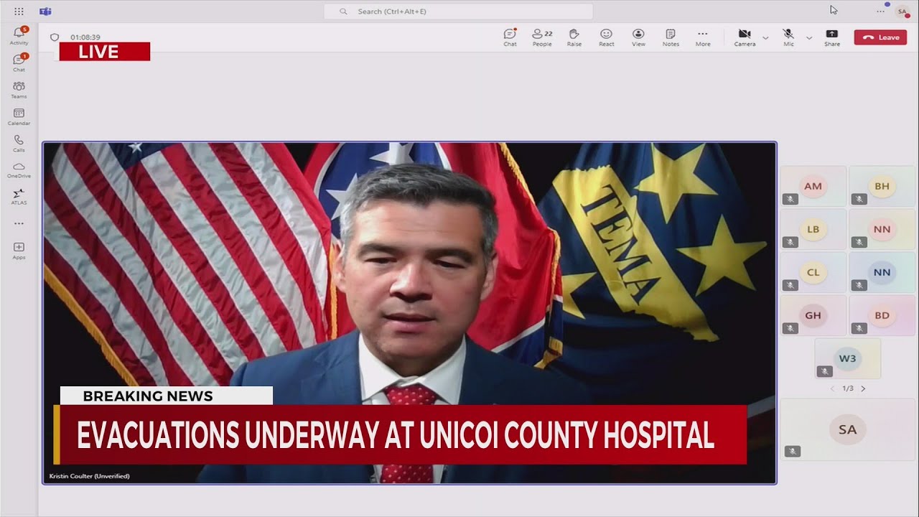Screen dimensions: 919x517
Task: Go to previous participant page arrow
Action: coord(833,388)
